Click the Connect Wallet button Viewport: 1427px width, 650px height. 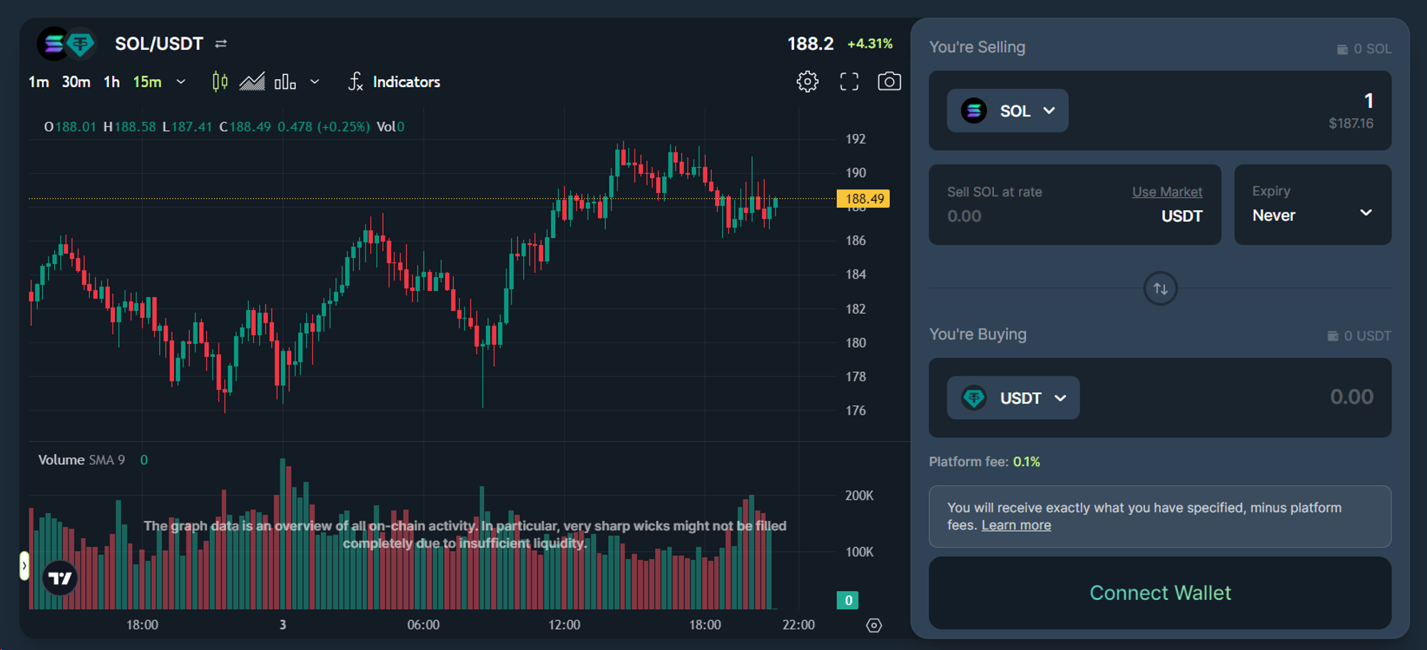click(1159, 593)
